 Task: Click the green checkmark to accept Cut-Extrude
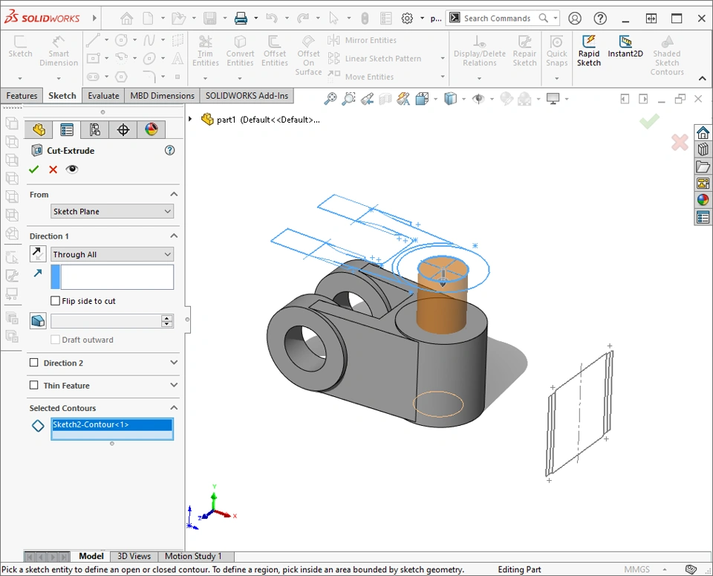pos(33,169)
